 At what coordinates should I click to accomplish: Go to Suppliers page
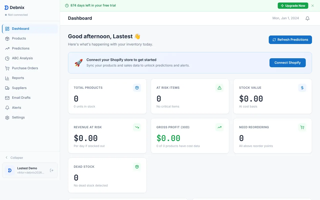[x=30, y=88]
